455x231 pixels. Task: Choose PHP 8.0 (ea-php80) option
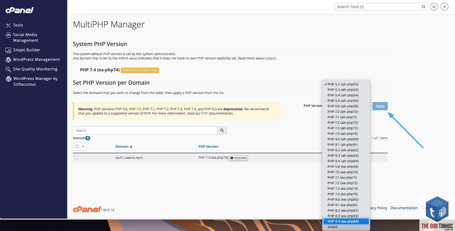pos(346,199)
